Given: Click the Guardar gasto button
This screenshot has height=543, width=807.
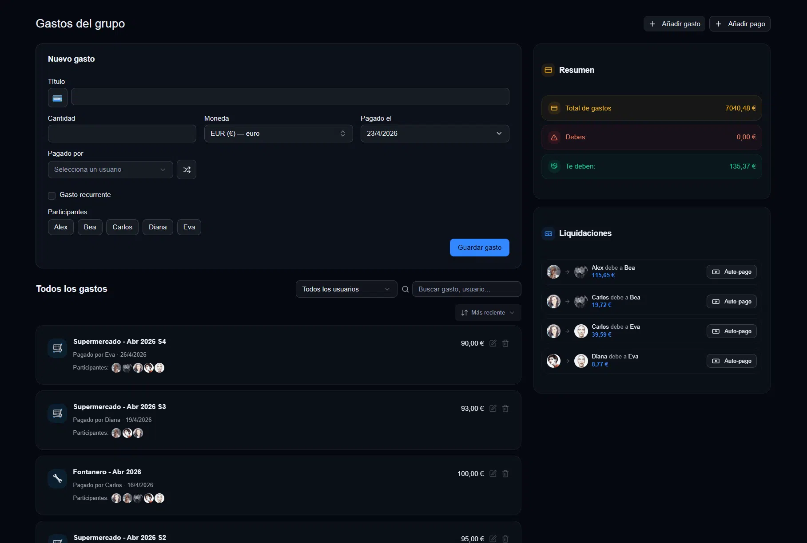Looking at the screenshot, I should point(480,248).
